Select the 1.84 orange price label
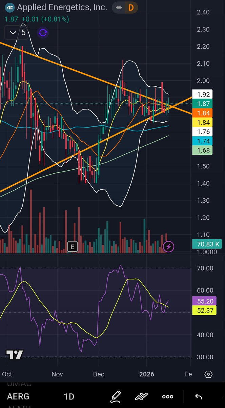The height and width of the screenshot is (408, 225). pos(202,113)
